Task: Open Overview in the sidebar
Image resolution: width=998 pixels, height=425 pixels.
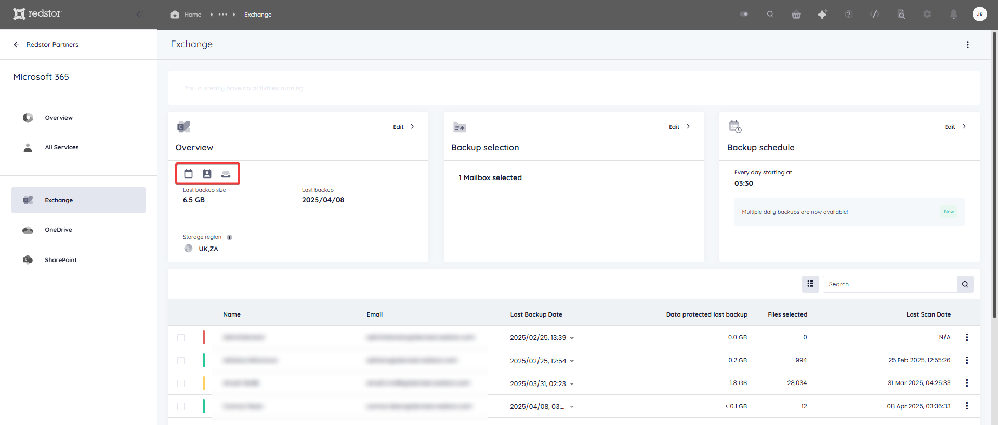Action: point(59,118)
